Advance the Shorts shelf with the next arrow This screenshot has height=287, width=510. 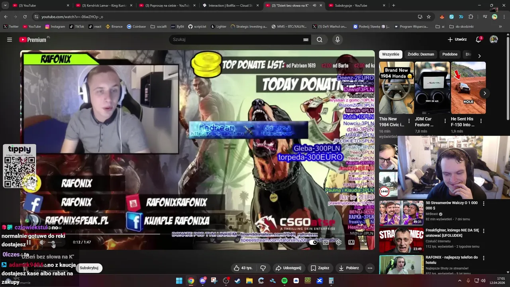click(x=484, y=93)
